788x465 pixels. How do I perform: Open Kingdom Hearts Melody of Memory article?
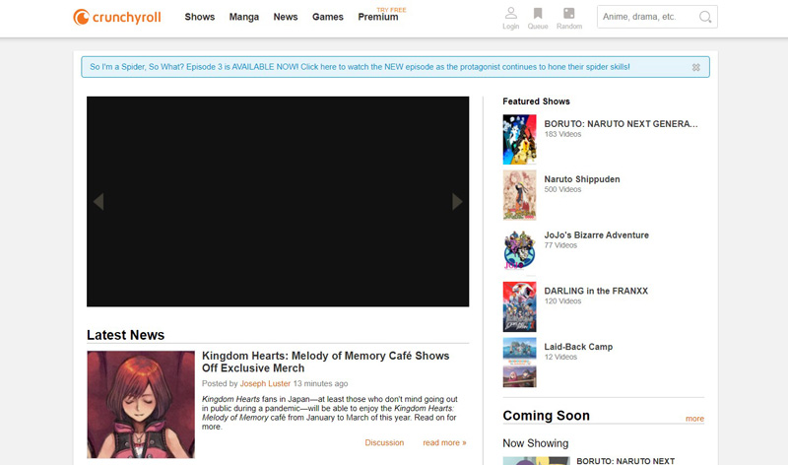point(325,362)
